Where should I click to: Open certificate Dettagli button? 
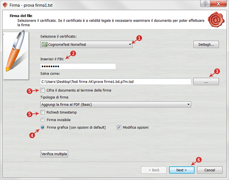click(206, 44)
